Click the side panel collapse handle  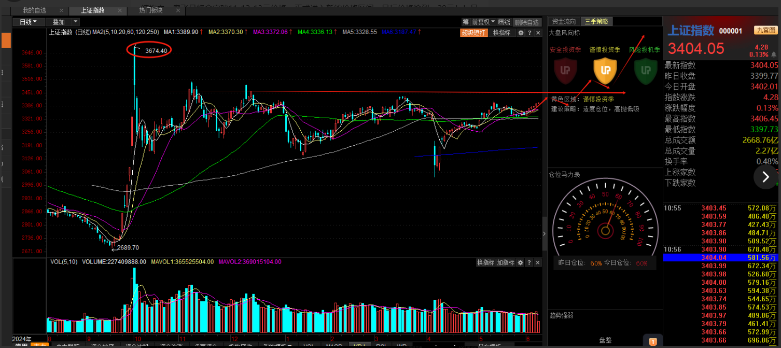[544, 234]
